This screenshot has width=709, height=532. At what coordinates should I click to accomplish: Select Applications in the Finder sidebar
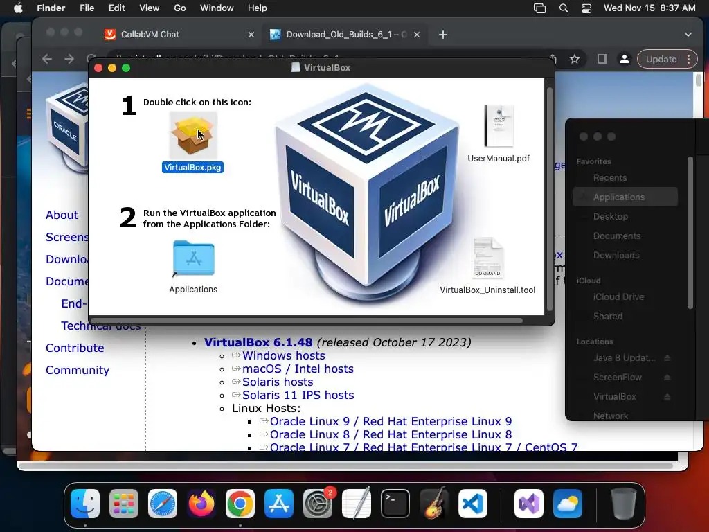pos(625,197)
